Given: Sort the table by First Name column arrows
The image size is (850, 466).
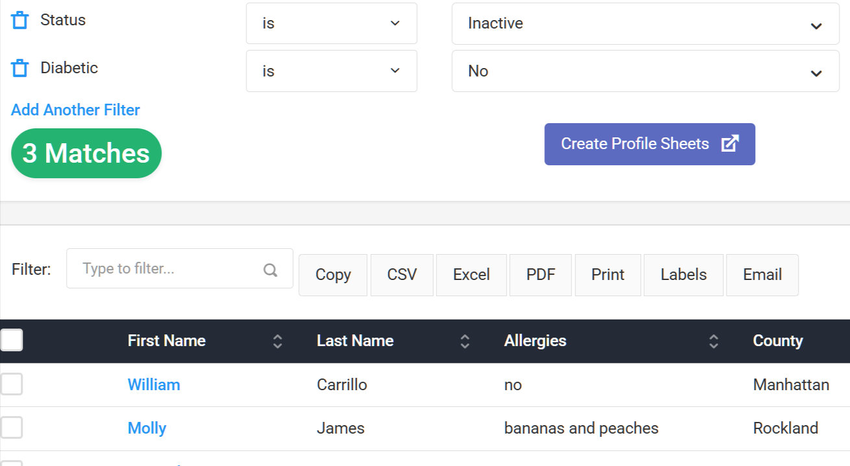Looking at the screenshot, I should click(x=278, y=340).
